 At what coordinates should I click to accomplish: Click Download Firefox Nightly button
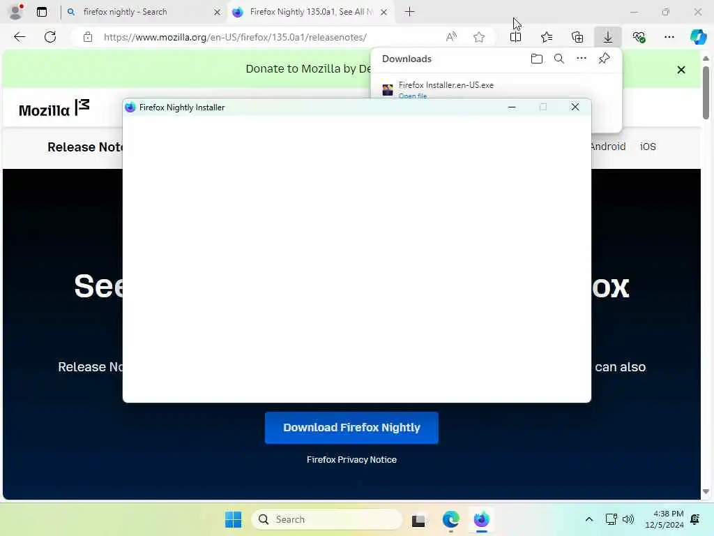click(x=351, y=428)
